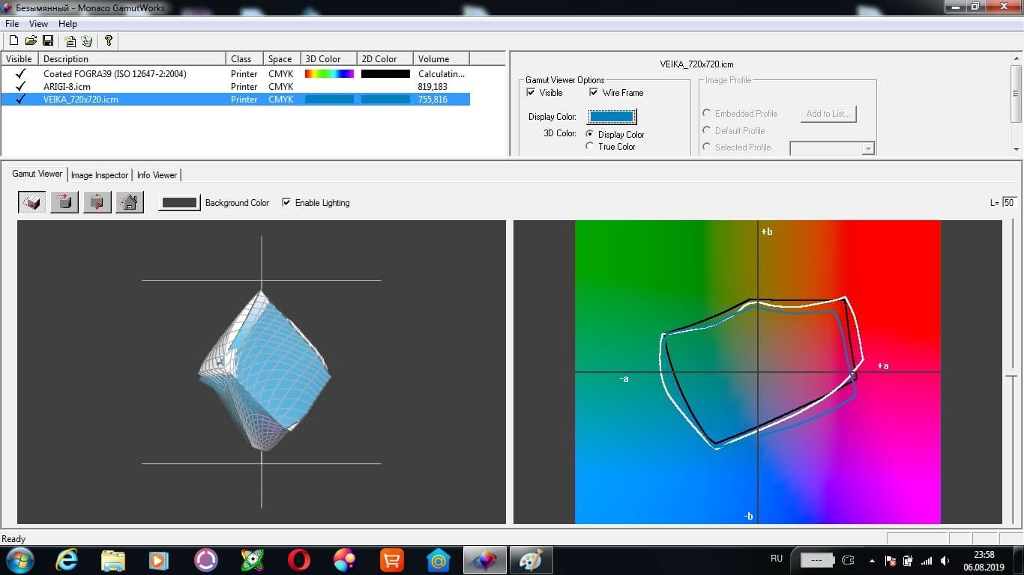Uncheck the Wire Frame checkbox
The width and height of the screenshot is (1024, 575).
click(x=594, y=93)
